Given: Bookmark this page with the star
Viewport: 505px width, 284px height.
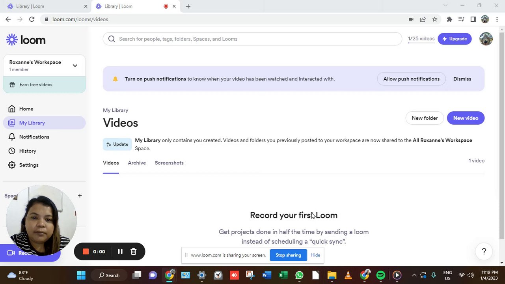Looking at the screenshot, I should point(435,19).
